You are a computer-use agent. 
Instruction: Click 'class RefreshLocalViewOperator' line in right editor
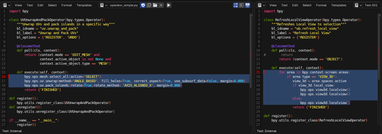click(x=313, y=20)
